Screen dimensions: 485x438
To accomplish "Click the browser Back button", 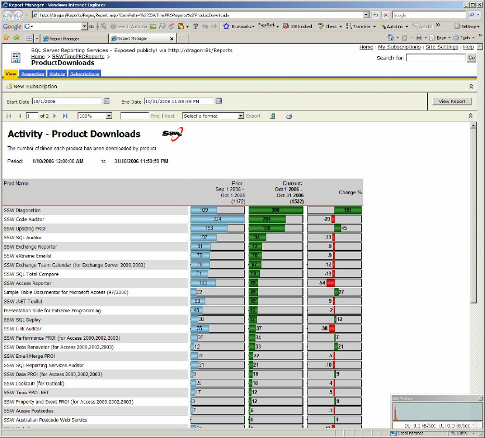I will [7, 15].
